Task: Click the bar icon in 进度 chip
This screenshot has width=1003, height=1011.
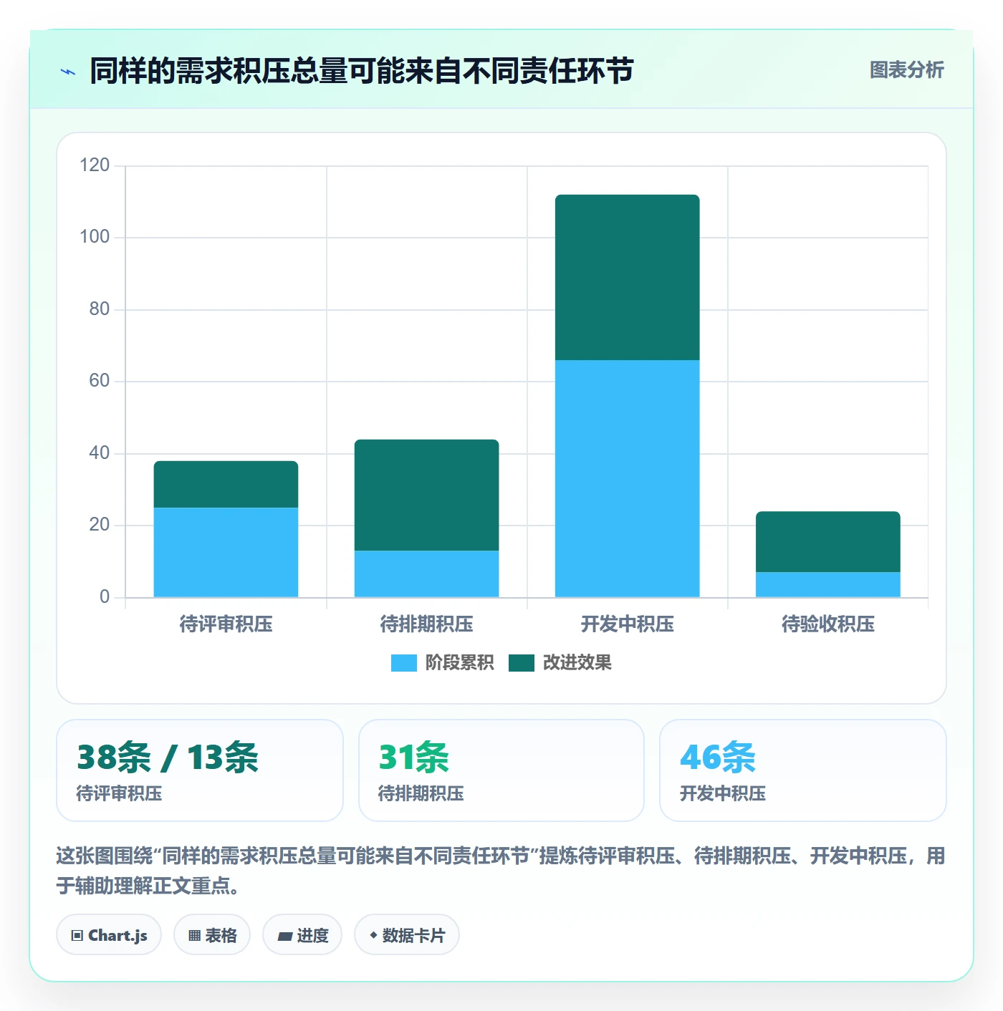Action: coord(284,937)
